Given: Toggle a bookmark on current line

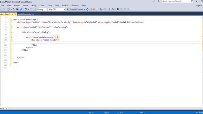Looking at the screenshot, I should [118, 9].
